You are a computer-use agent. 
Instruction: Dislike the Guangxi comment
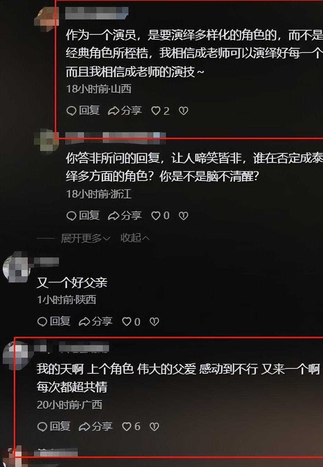coord(154,427)
